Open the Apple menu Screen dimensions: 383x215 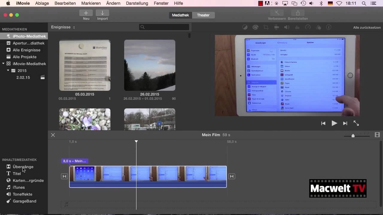(x=8, y=3)
